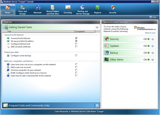160x115 pixels.
Task: Open Shared Folders and Web Sites icon
Action: tap(52, 7)
